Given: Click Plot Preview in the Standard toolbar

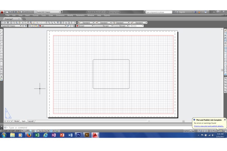Looking at the screenshot, I should click(14, 23).
